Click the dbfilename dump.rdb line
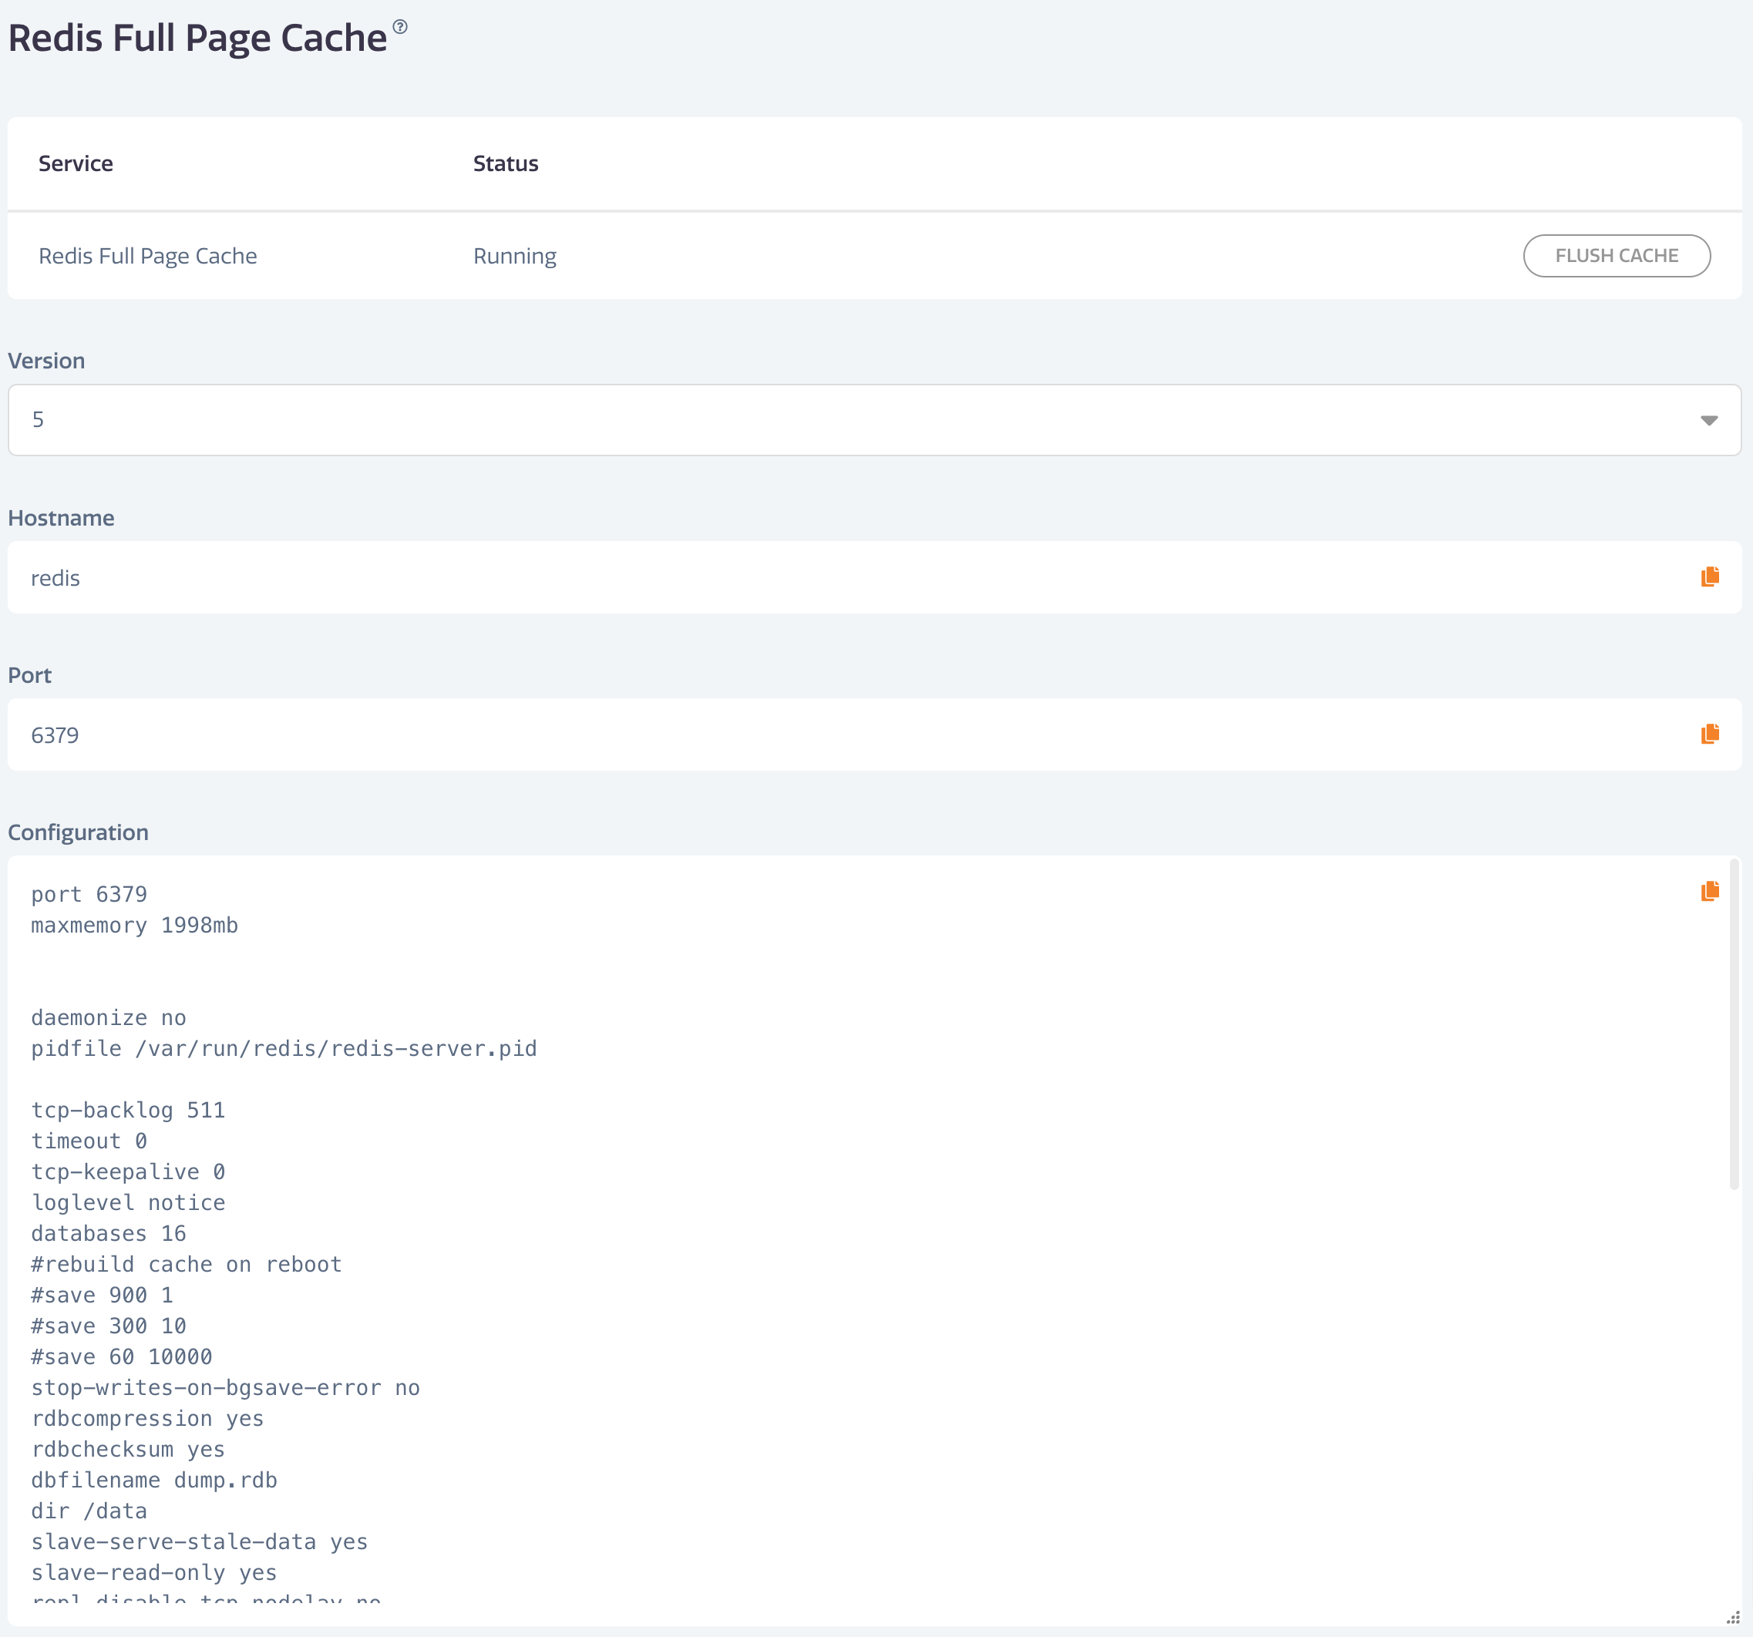 [x=154, y=1480]
